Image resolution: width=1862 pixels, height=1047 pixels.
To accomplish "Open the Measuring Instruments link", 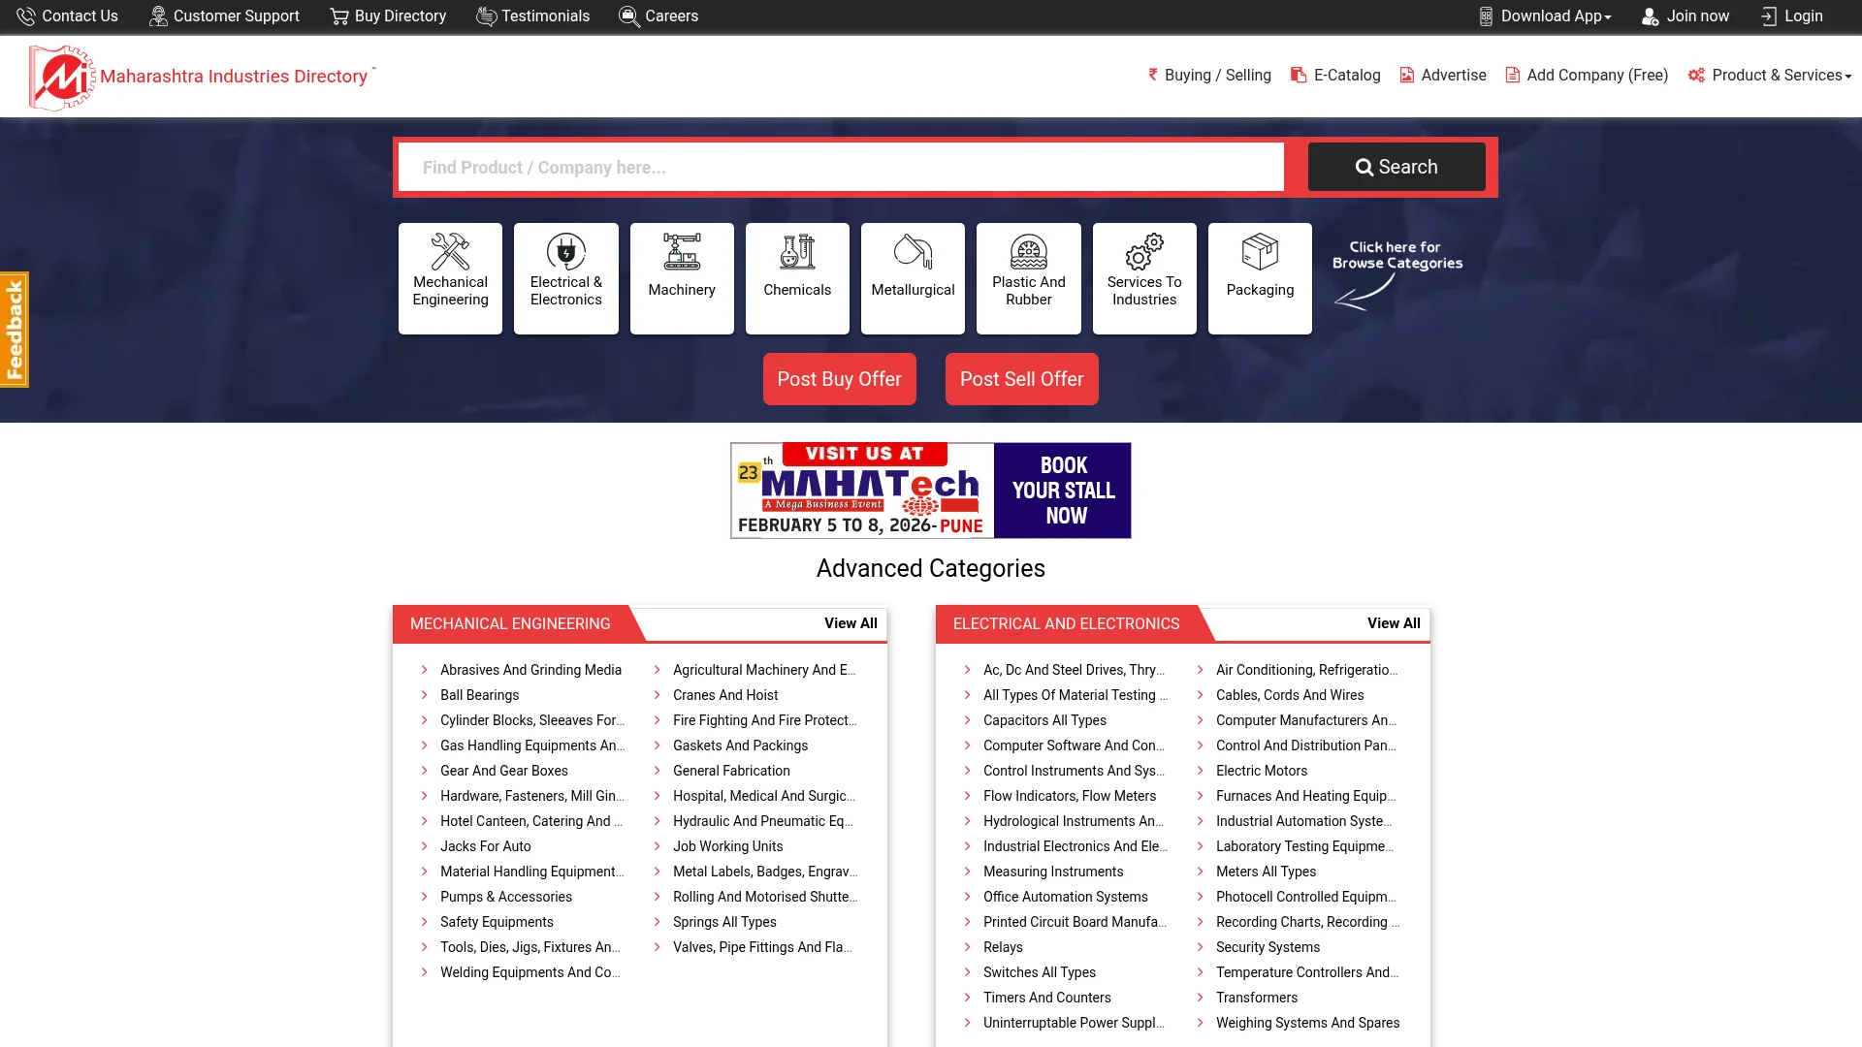I will [1053, 872].
